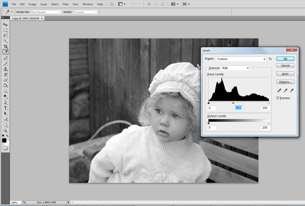Click the midtone input levels slider
This screenshot has height=206, width=305.
click(233, 103)
